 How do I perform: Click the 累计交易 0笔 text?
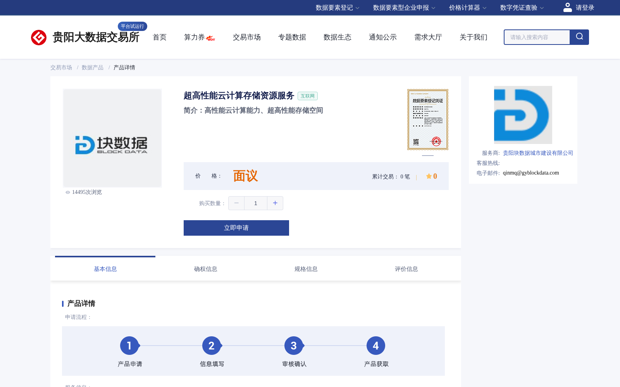pos(391,176)
